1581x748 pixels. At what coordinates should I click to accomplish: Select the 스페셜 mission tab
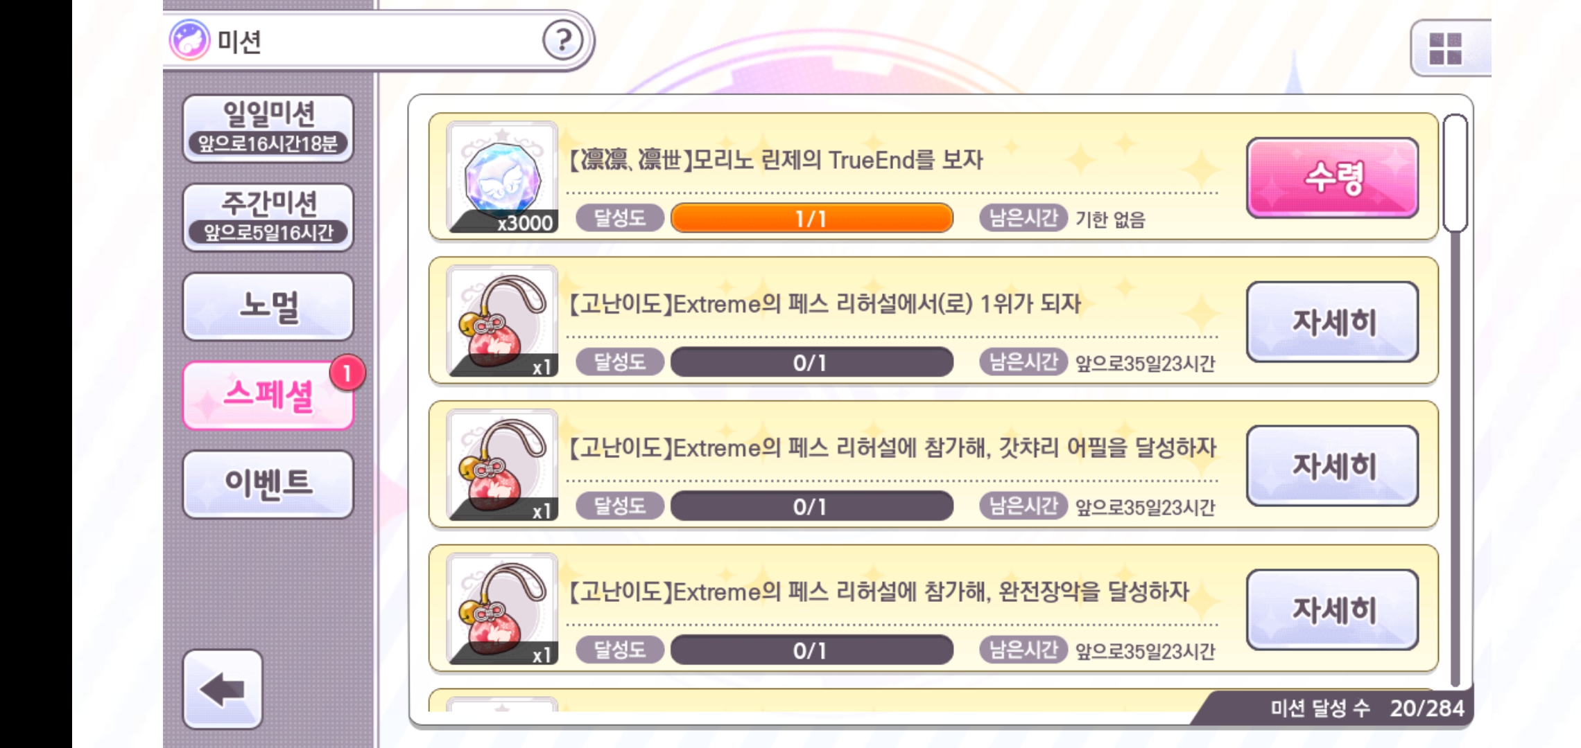[268, 395]
